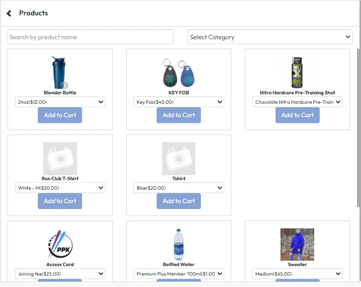Expand the Key Fob option dropdown
This screenshot has width=361, height=287.
[179, 102]
